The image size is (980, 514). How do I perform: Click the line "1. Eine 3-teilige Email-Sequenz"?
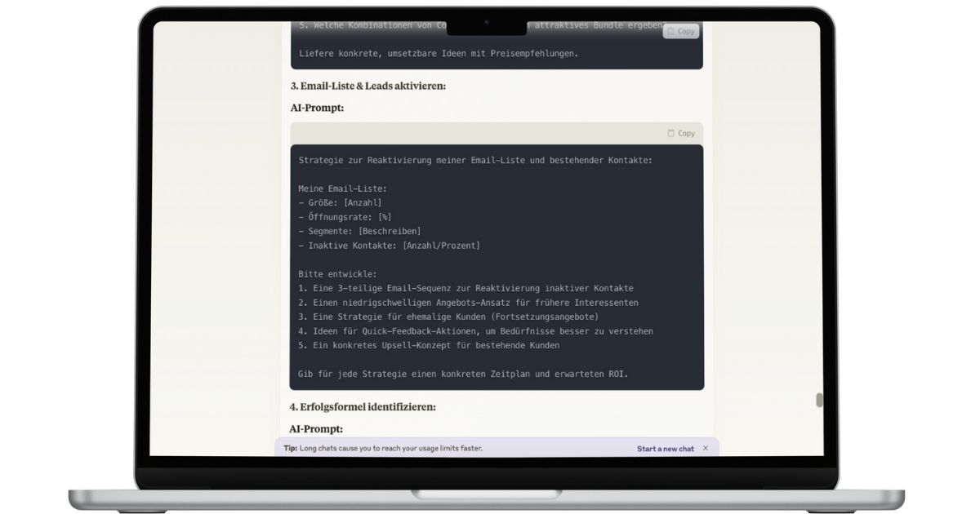tap(465, 288)
